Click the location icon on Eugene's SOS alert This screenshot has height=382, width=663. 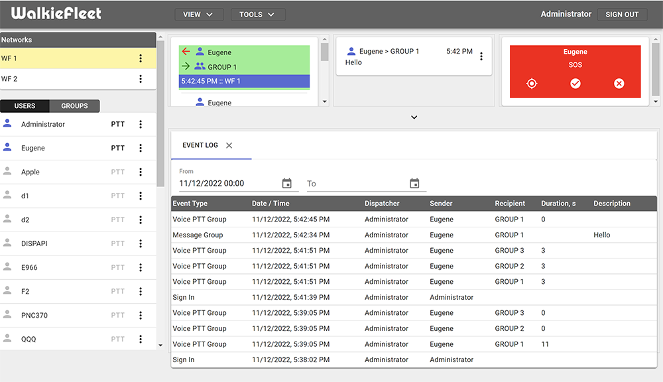tap(531, 84)
